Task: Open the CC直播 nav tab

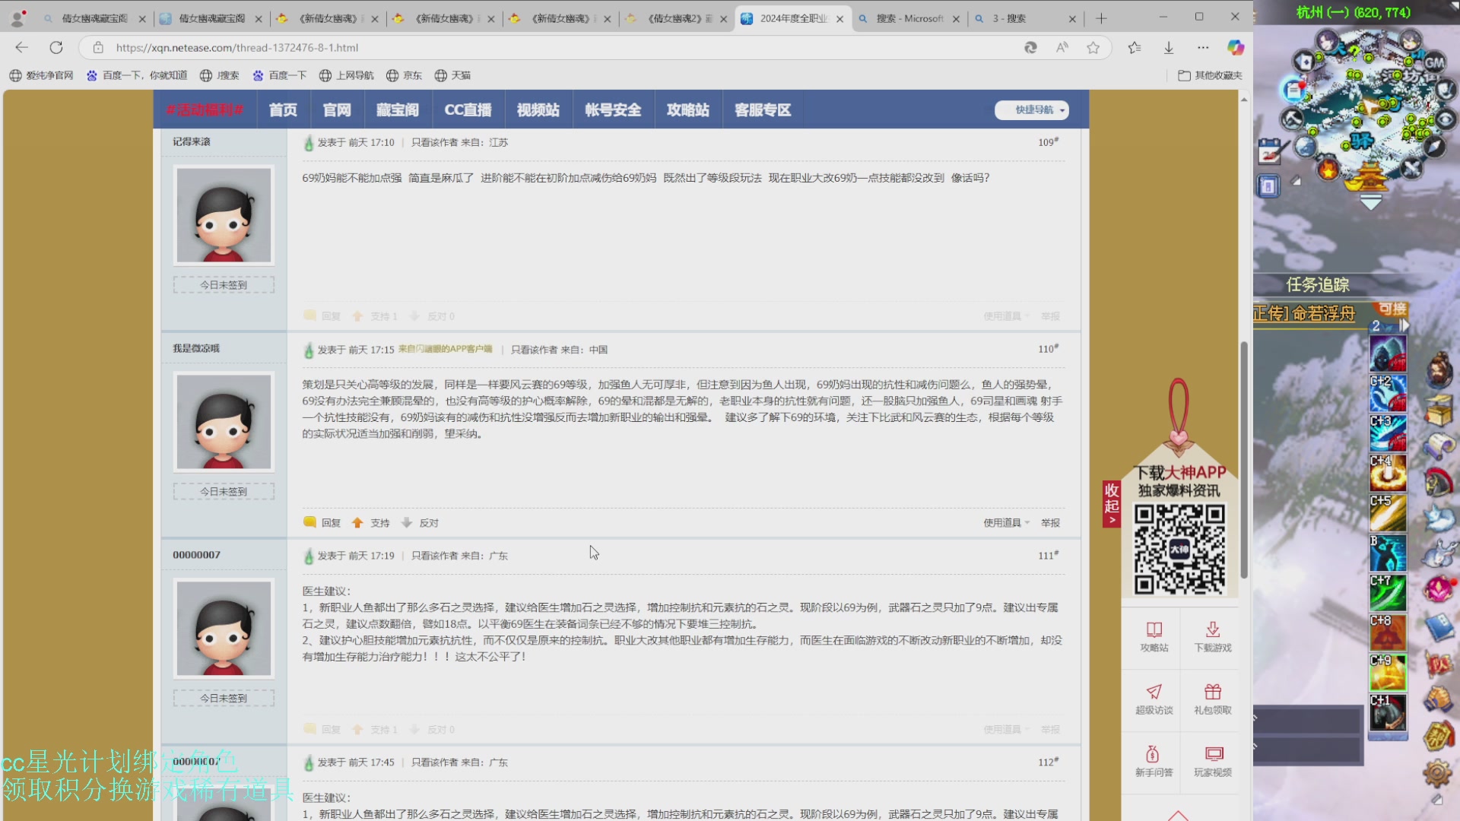Action: tap(468, 110)
